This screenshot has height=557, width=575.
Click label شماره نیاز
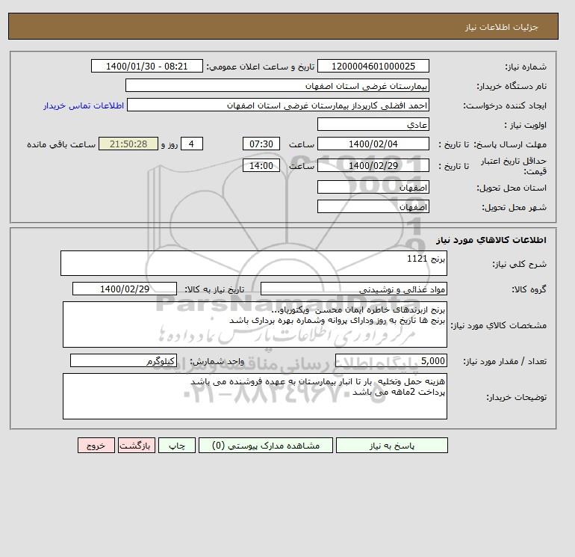pyautogui.click(x=526, y=67)
